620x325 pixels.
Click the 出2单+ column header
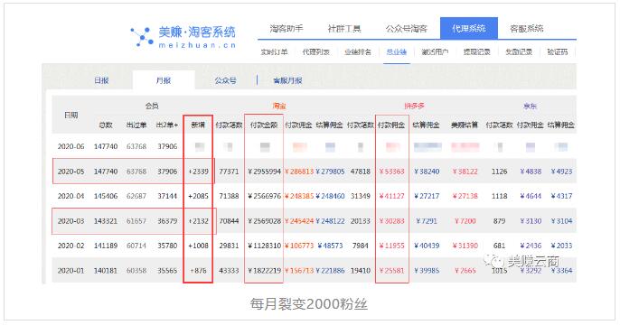click(167, 125)
